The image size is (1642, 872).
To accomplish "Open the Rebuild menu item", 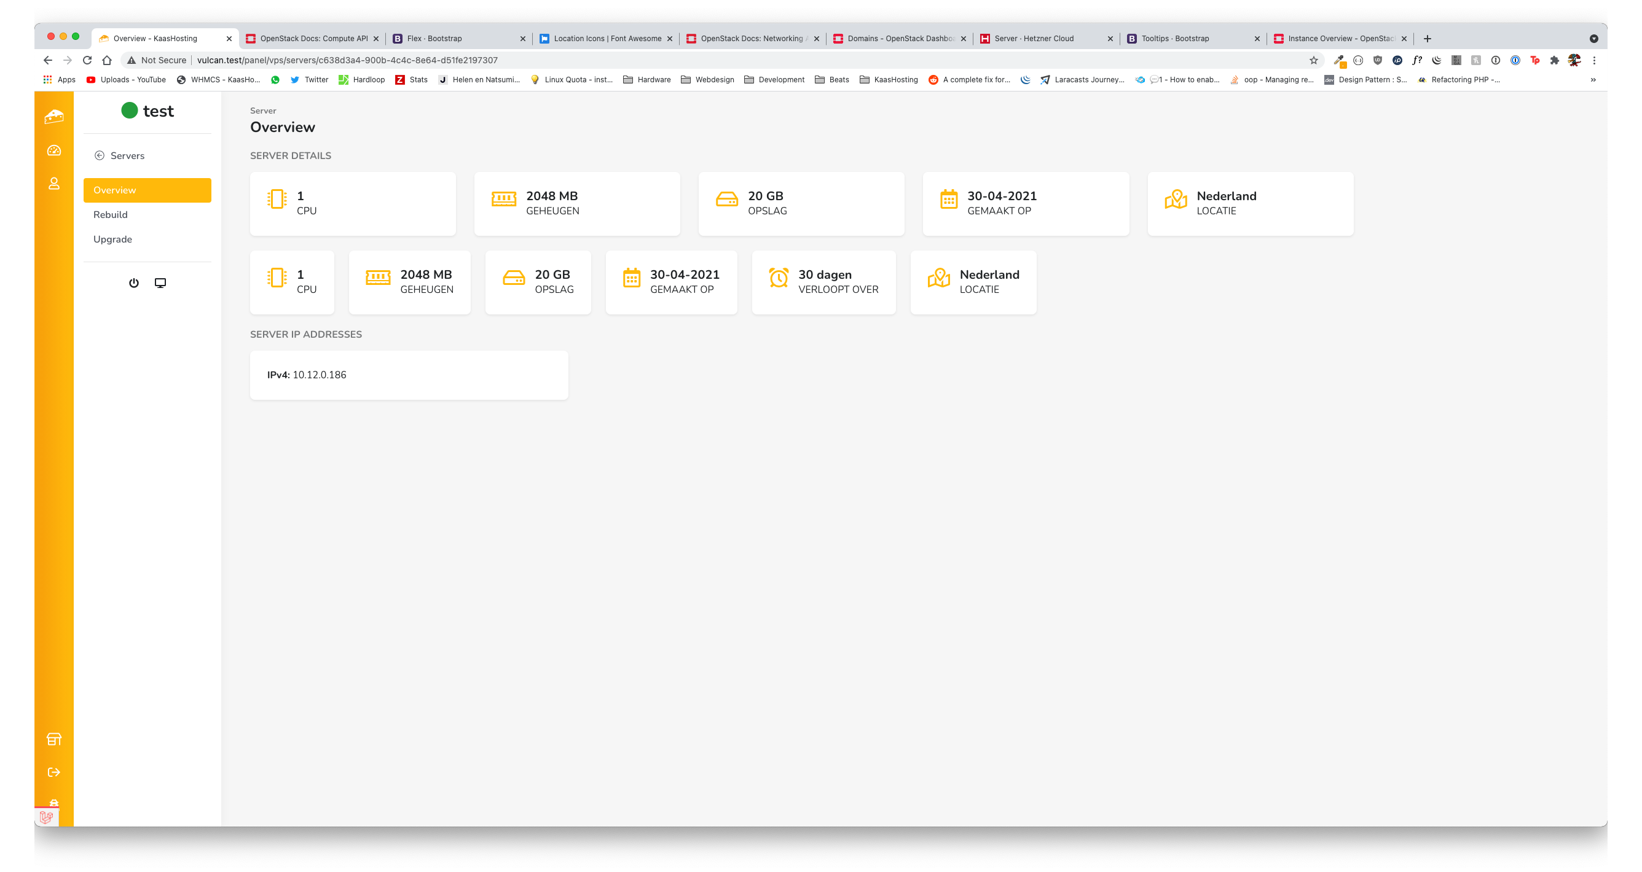I will click(110, 215).
